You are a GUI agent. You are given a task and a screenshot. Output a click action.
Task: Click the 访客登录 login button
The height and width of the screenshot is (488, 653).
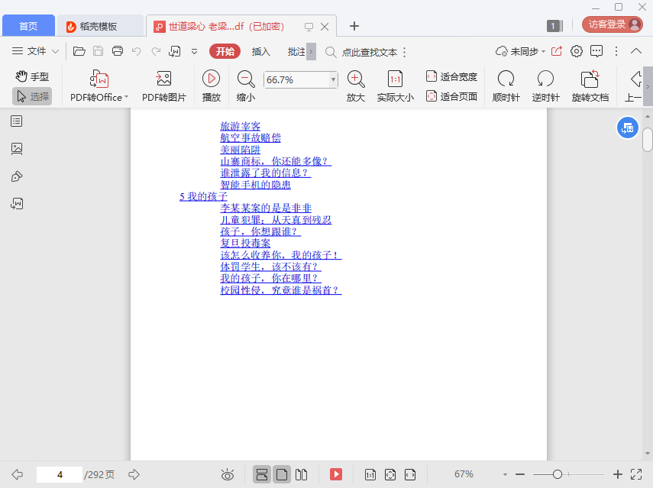[613, 24]
